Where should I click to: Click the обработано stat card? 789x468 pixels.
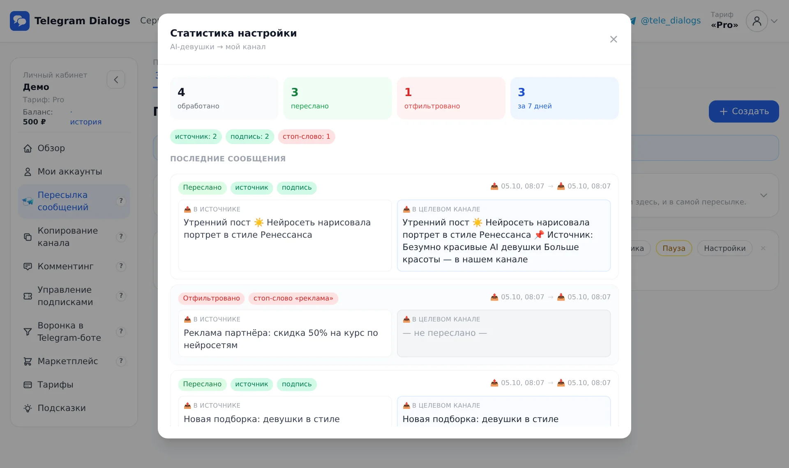pos(224,99)
